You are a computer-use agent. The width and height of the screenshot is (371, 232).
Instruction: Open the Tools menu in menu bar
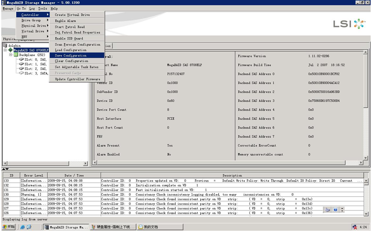pos(42,8)
